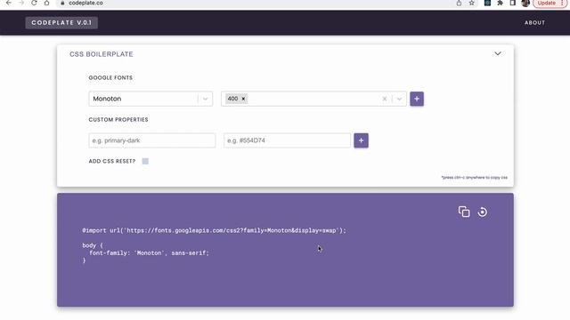Copy the generated CSS with the copy icon
This screenshot has height=320, width=570.
pyautogui.click(x=464, y=212)
